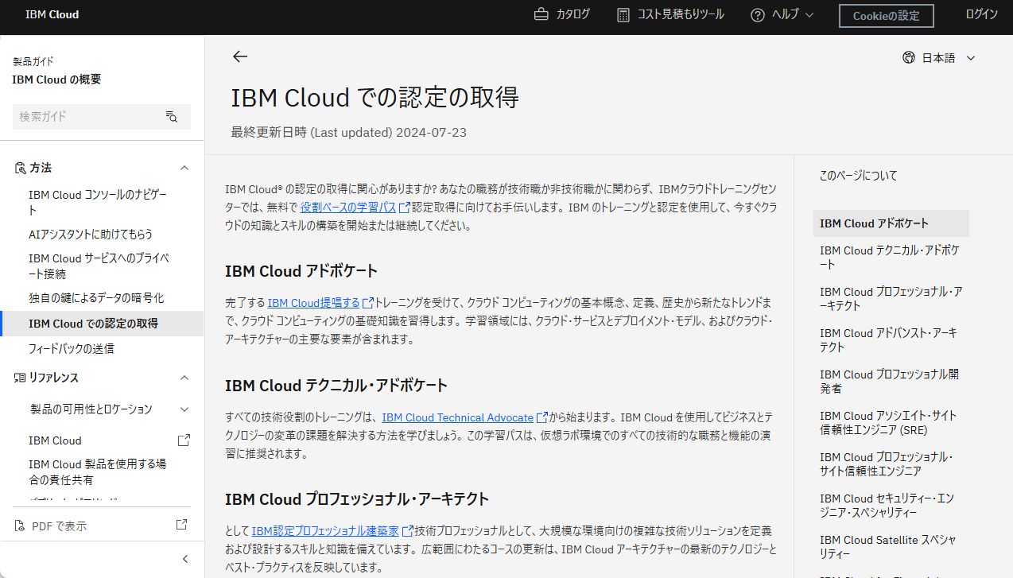Image resolution: width=1013 pixels, height=578 pixels.
Task: Collapse the リファレンス section chevron
Action: [184, 378]
